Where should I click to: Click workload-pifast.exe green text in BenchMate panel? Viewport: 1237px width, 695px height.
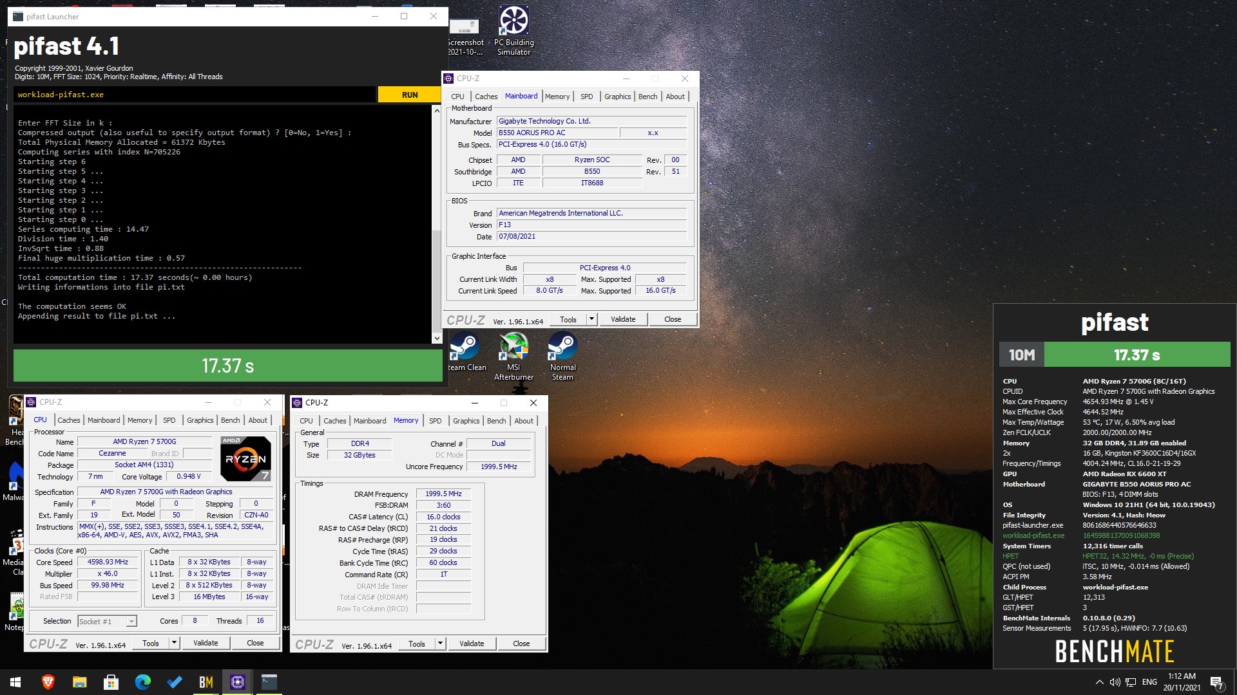click(x=1033, y=535)
